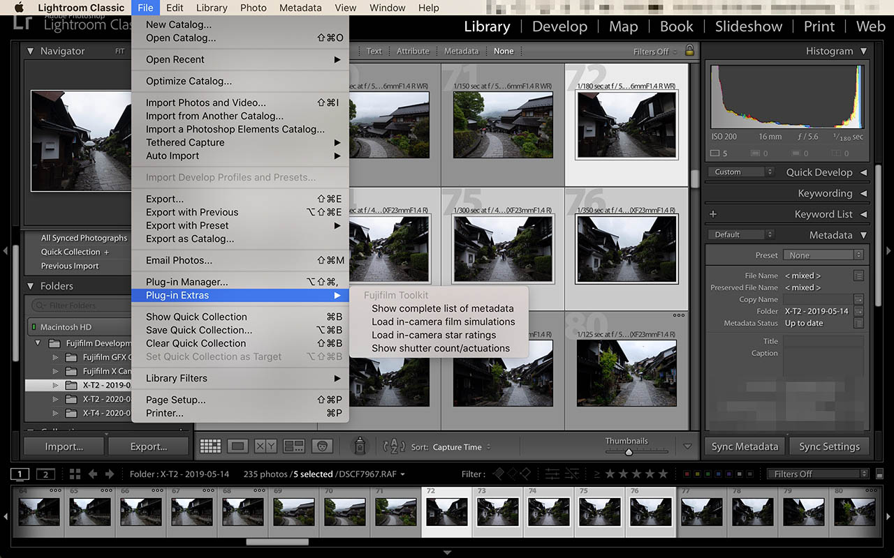894x558 pixels.
Task: Open the Default metadata view dropdown
Action: (x=741, y=235)
